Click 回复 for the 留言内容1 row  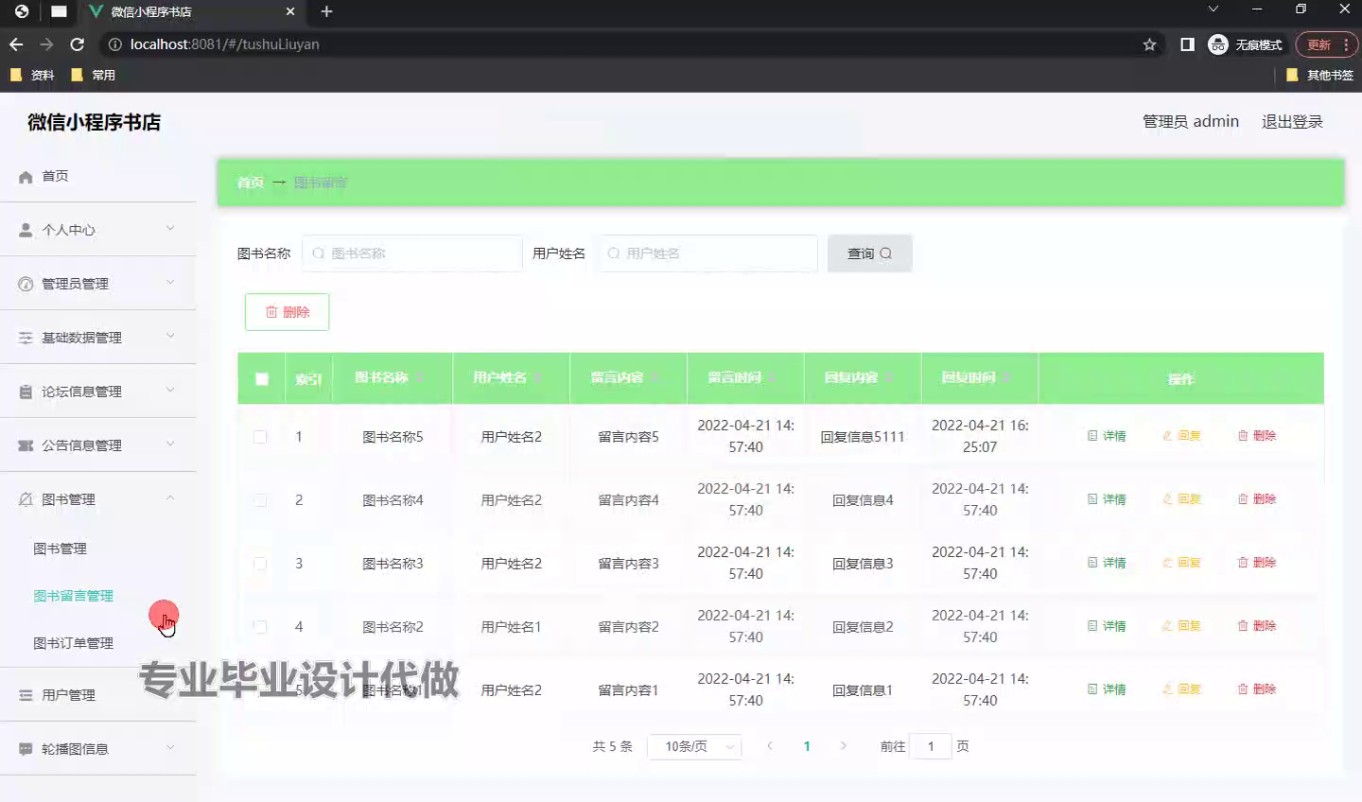pyautogui.click(x=1181, y=689)
